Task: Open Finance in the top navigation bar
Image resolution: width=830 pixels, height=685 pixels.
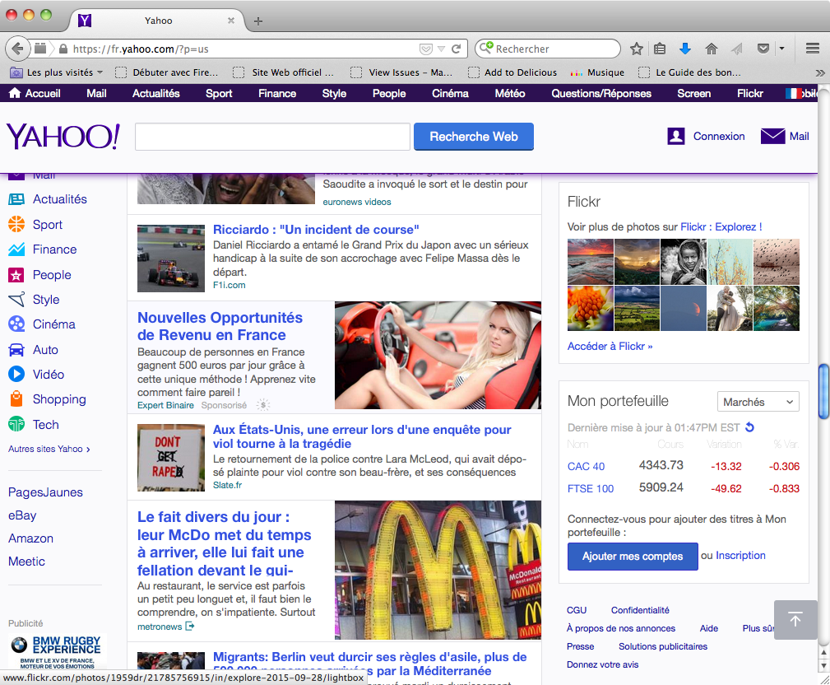Action: (277, 93)
